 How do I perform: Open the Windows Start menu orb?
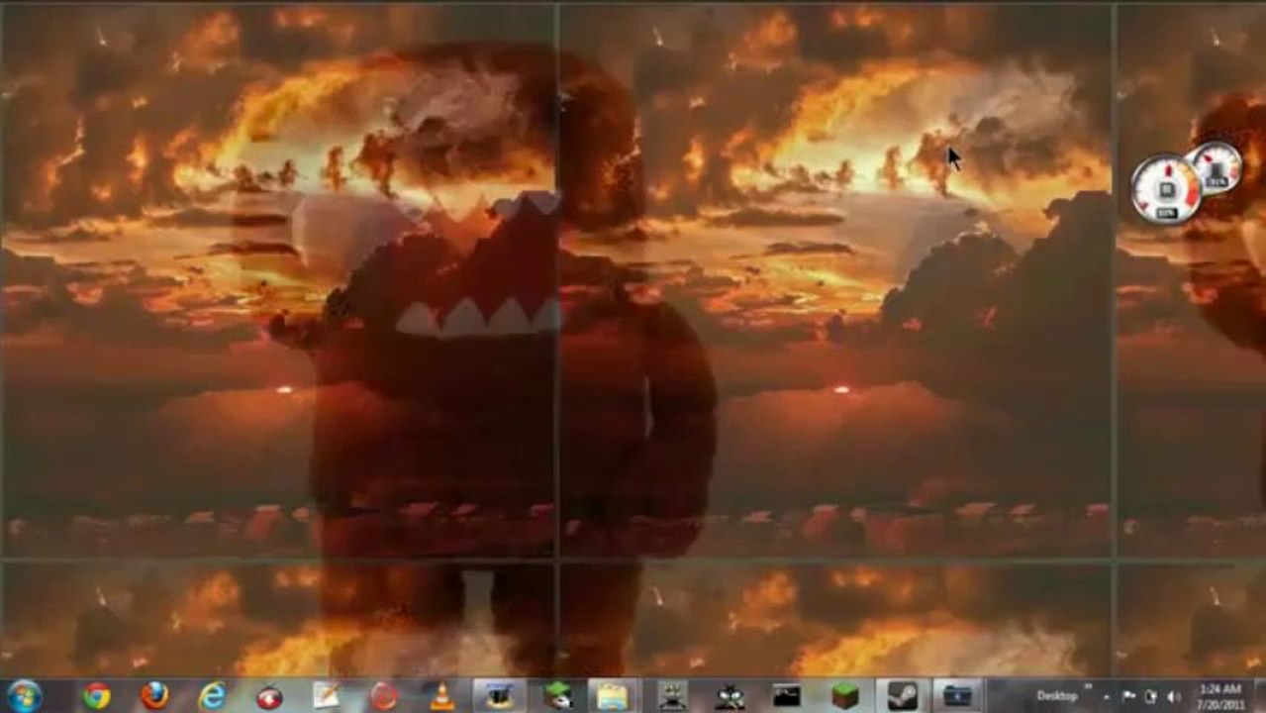[24, 696]
